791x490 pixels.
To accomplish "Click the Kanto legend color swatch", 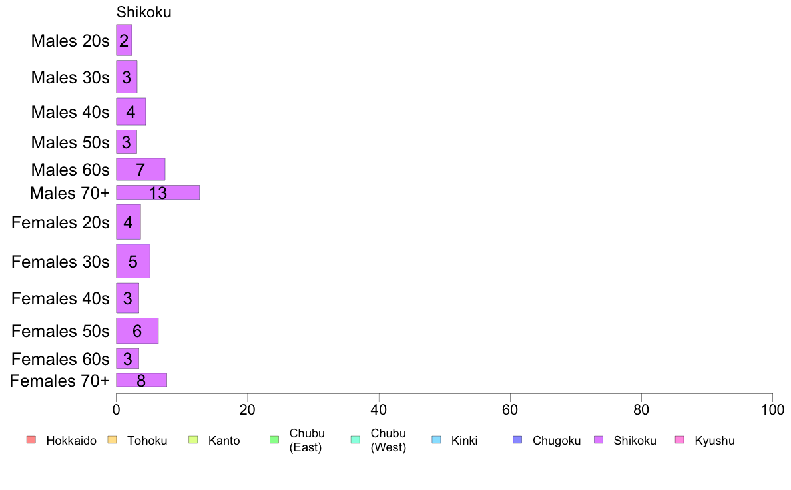I will click(193, 440).
